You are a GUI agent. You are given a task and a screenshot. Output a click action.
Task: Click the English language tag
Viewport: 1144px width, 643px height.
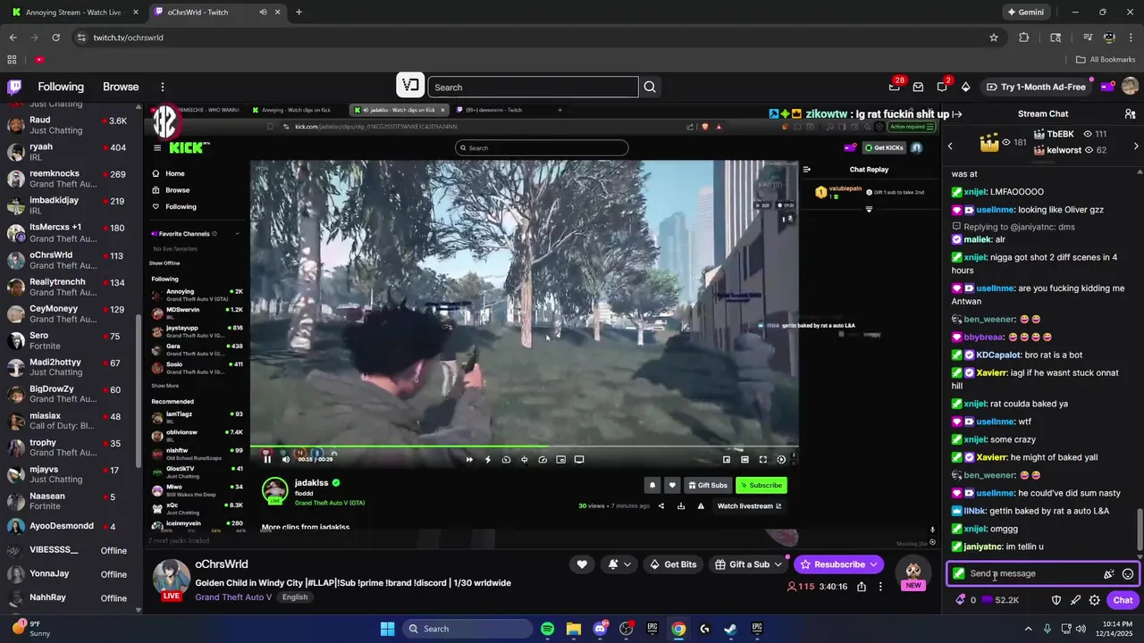295,597
